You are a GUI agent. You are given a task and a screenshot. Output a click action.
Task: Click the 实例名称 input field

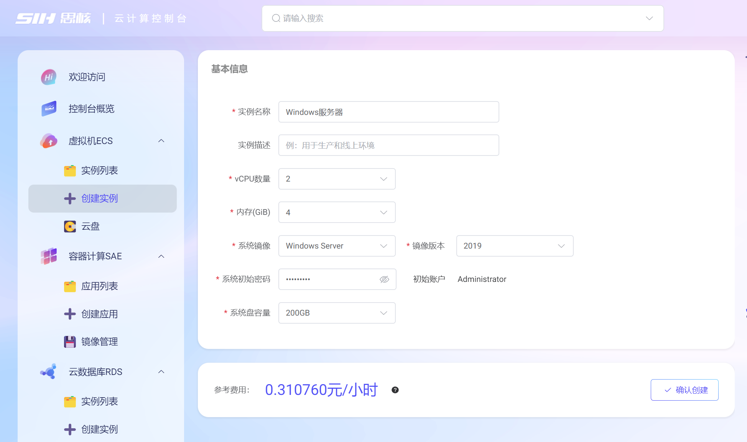pos(389,112)
